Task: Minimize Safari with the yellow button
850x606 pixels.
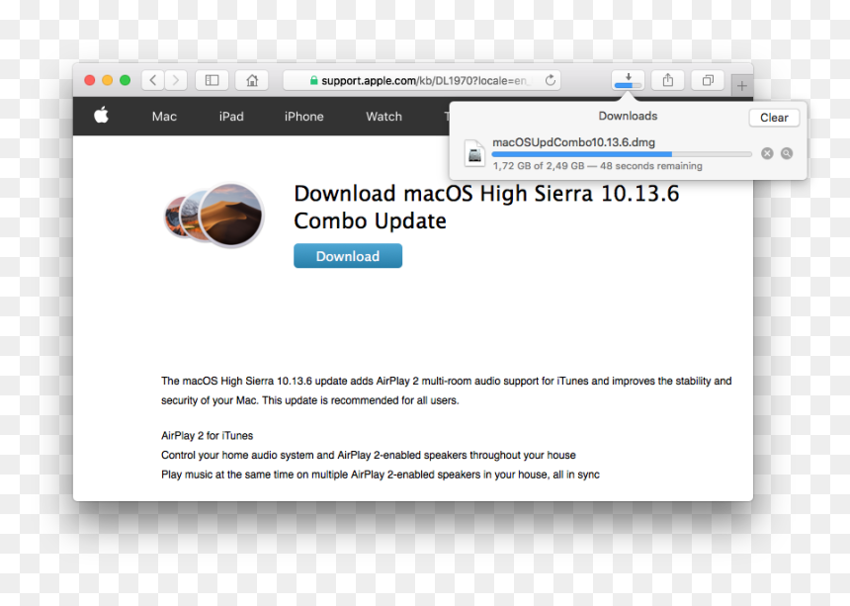Action: (108, 80)
